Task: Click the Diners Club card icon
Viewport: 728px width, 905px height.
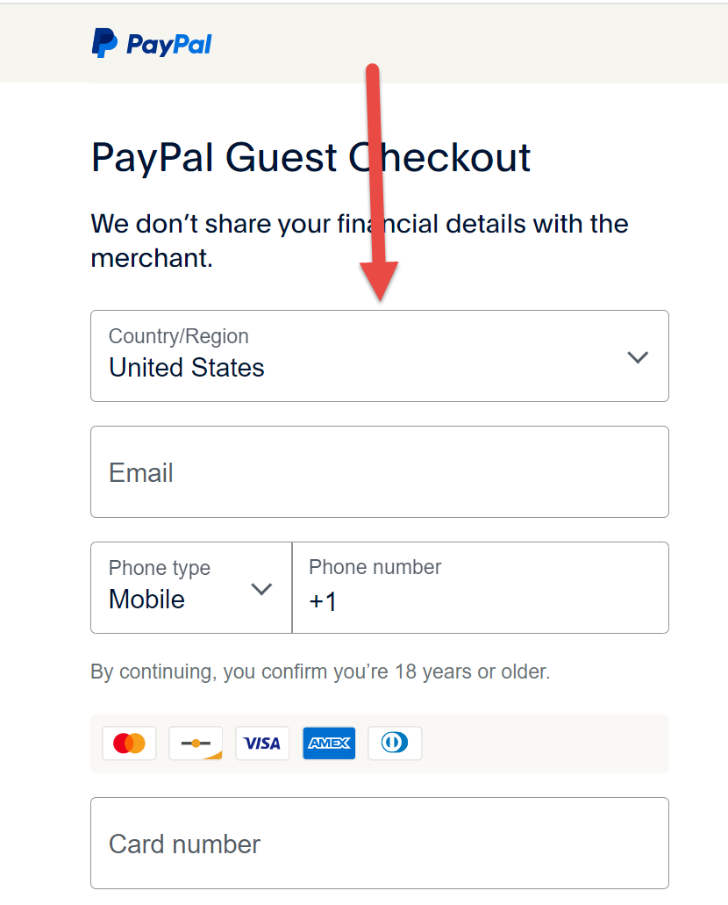Action: click(395, 743)
